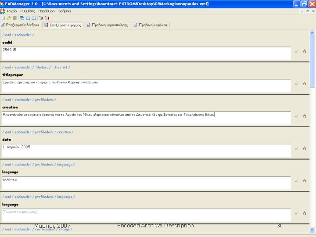
Task: Click the language field containing Ελληνικά
Action: coord(146,183)
